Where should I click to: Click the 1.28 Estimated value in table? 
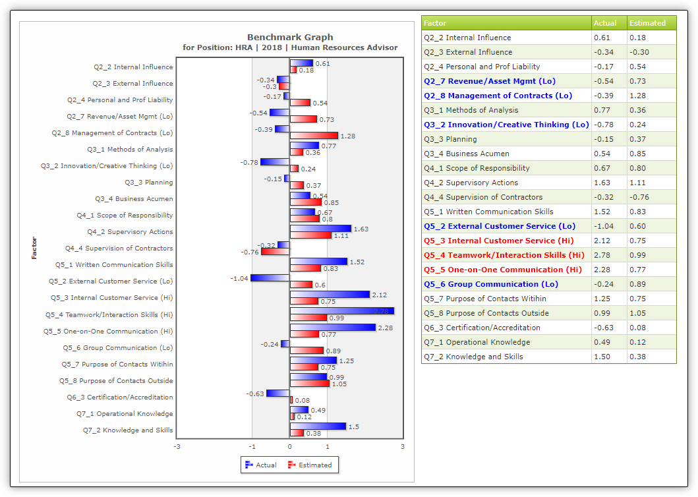[637, 96]
